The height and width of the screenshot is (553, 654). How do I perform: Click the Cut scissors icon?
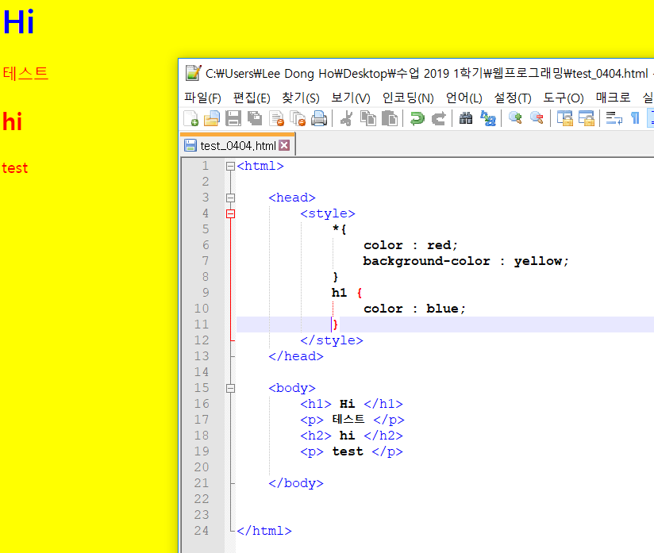click(346, 118)
